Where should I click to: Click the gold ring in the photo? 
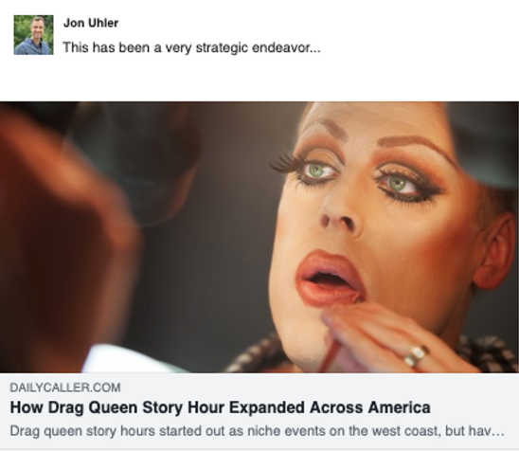pyautogui.click(x=416, y=355)
